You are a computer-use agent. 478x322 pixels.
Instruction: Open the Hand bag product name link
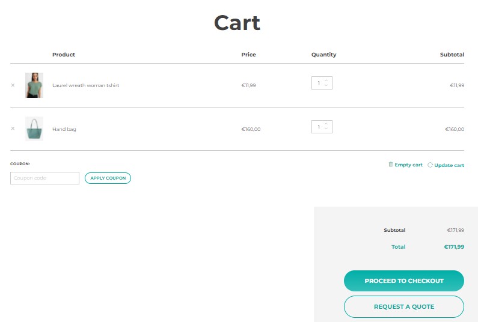coord(64,129)
